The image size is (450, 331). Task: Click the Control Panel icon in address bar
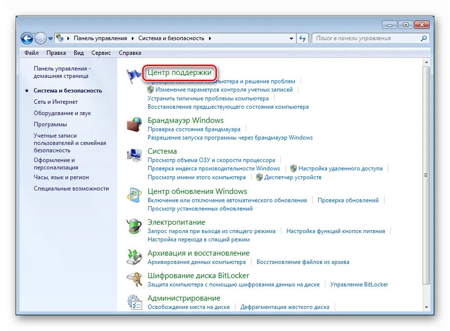pos(60,38)
